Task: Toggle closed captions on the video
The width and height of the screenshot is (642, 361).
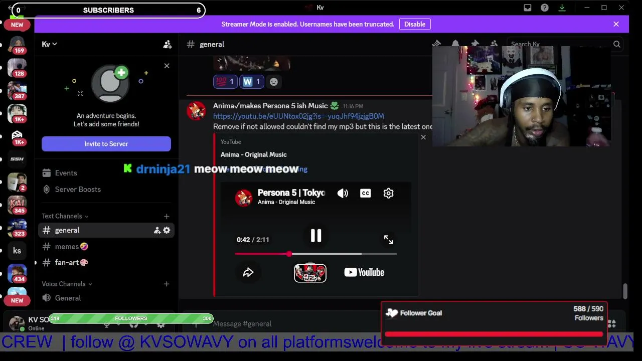Action: (x=366, y=193)
